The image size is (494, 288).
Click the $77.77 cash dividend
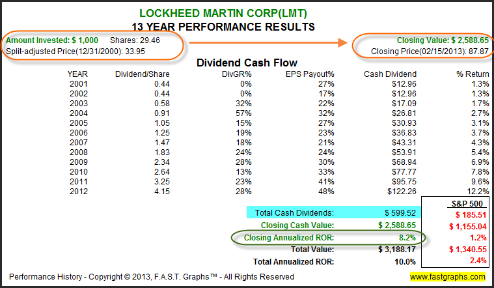point(404,172)
